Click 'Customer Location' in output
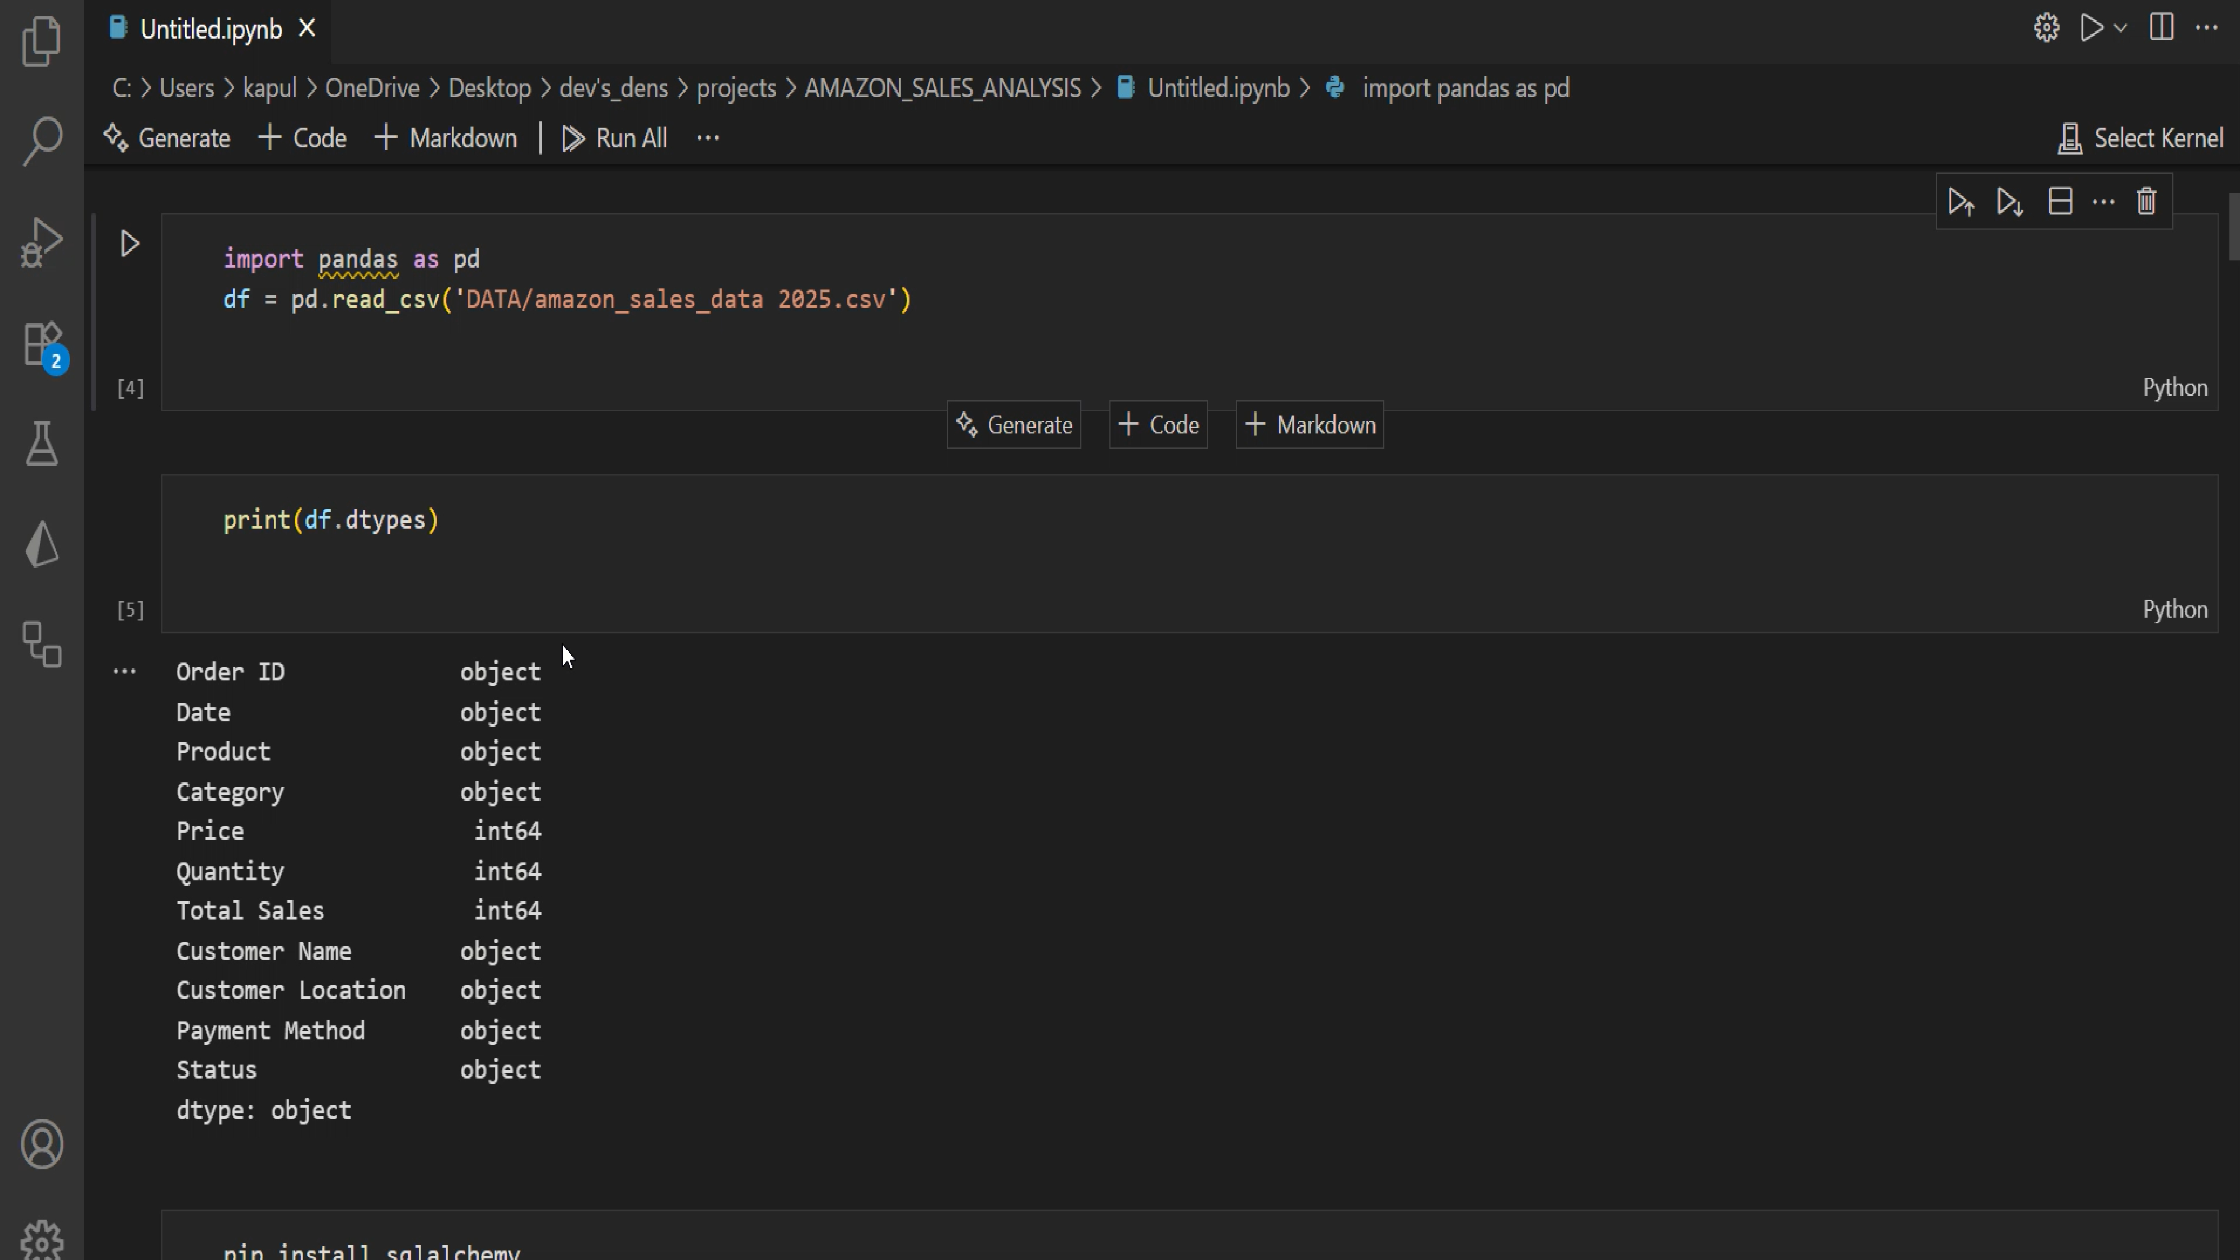2240x1260 pixels. [291, 991]
